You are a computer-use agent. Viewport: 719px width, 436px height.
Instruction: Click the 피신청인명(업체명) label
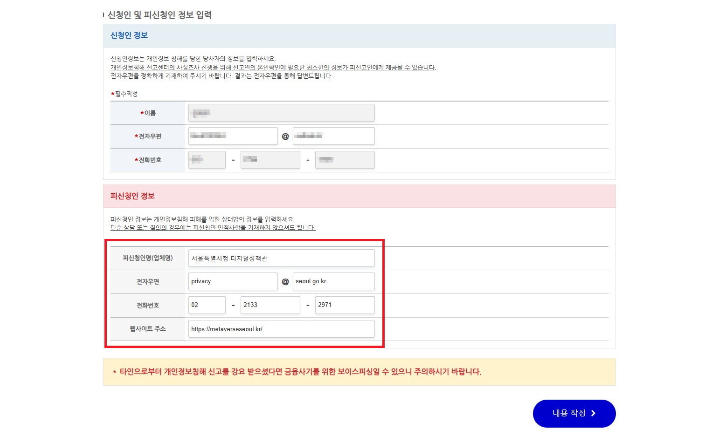pyautogui.click(x=148, y=258)
